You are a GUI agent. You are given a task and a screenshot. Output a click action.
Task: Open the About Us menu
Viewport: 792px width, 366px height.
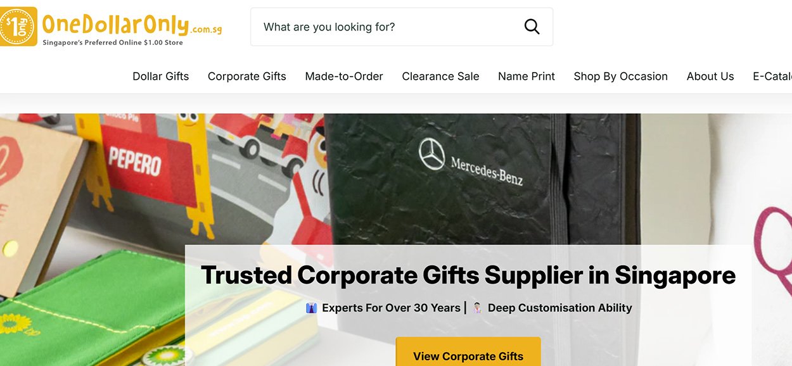710,77
